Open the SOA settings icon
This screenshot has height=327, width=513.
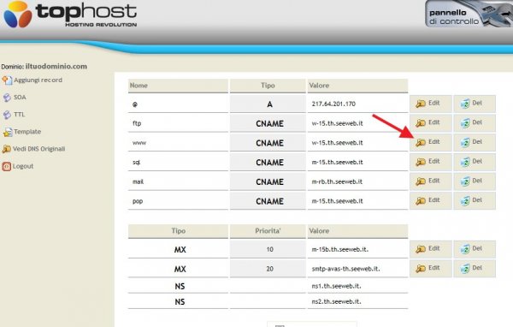pyautogui.click(x=7, y=98)
